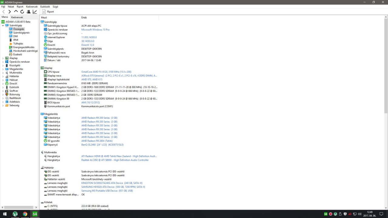This screenshot has width=388, height=218.
Task: Expand the Operációs rendszer tree node
Action: click(x=3, y=62)
